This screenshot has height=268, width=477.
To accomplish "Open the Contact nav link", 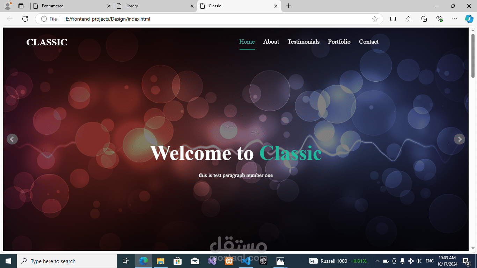I will (369, 42).
